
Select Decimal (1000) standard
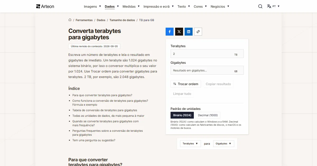[x=208, y=115]
